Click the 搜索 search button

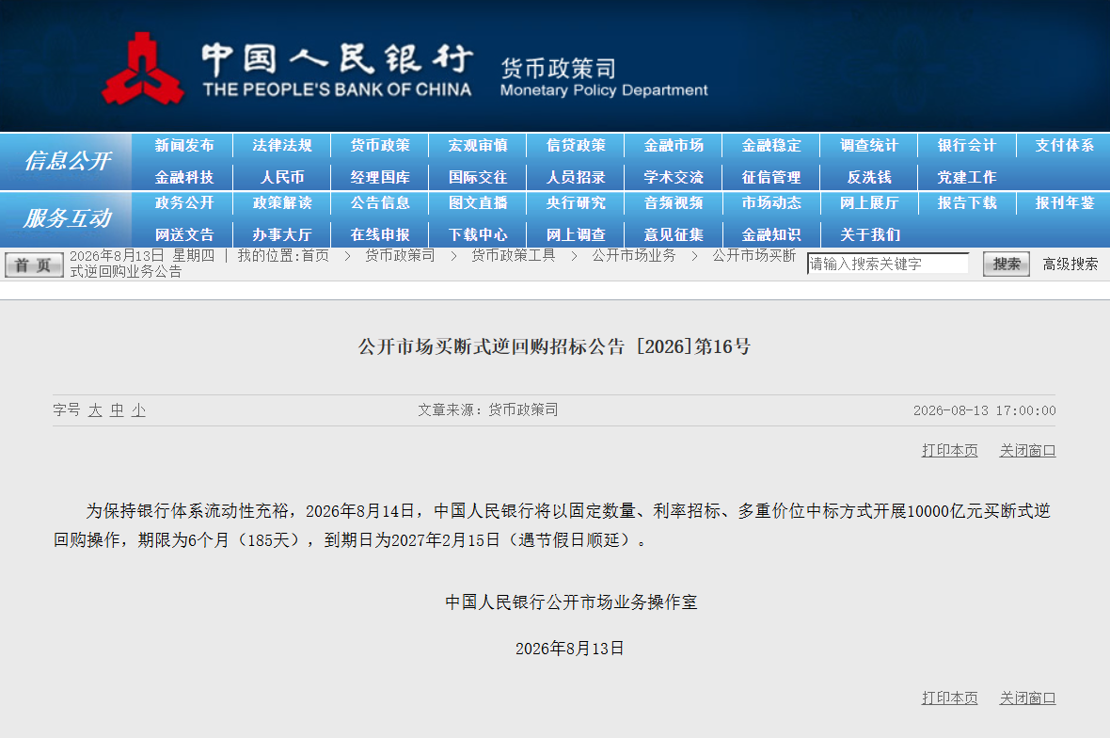pyautogui.click(x=1006, y=265)
